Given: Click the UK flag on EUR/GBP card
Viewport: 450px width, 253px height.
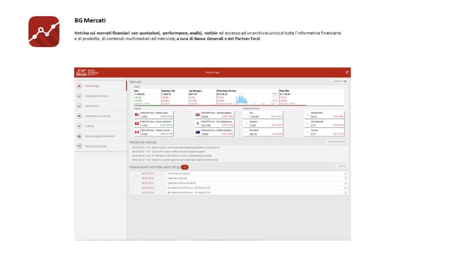Looking at the screenshot, I should (197, 115).
